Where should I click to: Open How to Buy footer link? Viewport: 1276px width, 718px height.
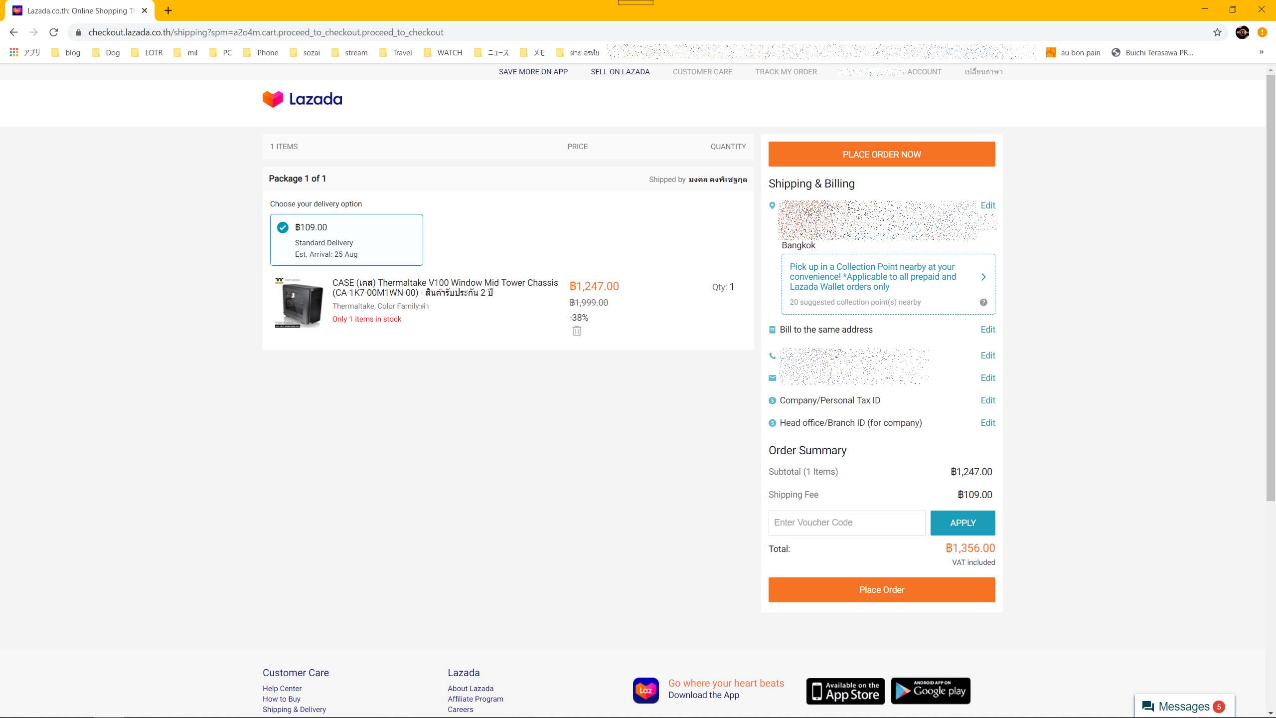(282, 699)
